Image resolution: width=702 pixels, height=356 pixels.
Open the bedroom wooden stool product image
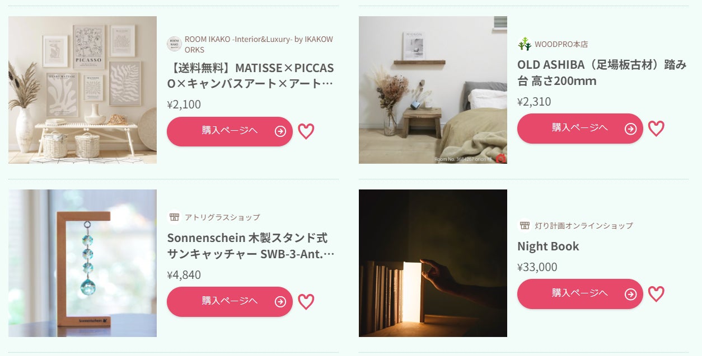click(x=433, y=90)
